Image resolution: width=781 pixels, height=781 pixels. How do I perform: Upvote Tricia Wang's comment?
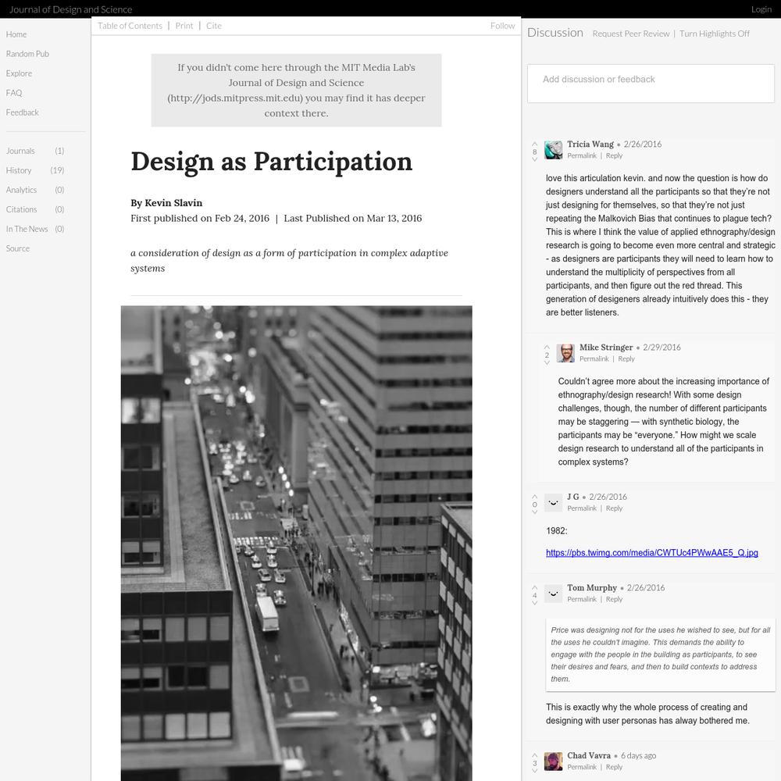[534, 144]
